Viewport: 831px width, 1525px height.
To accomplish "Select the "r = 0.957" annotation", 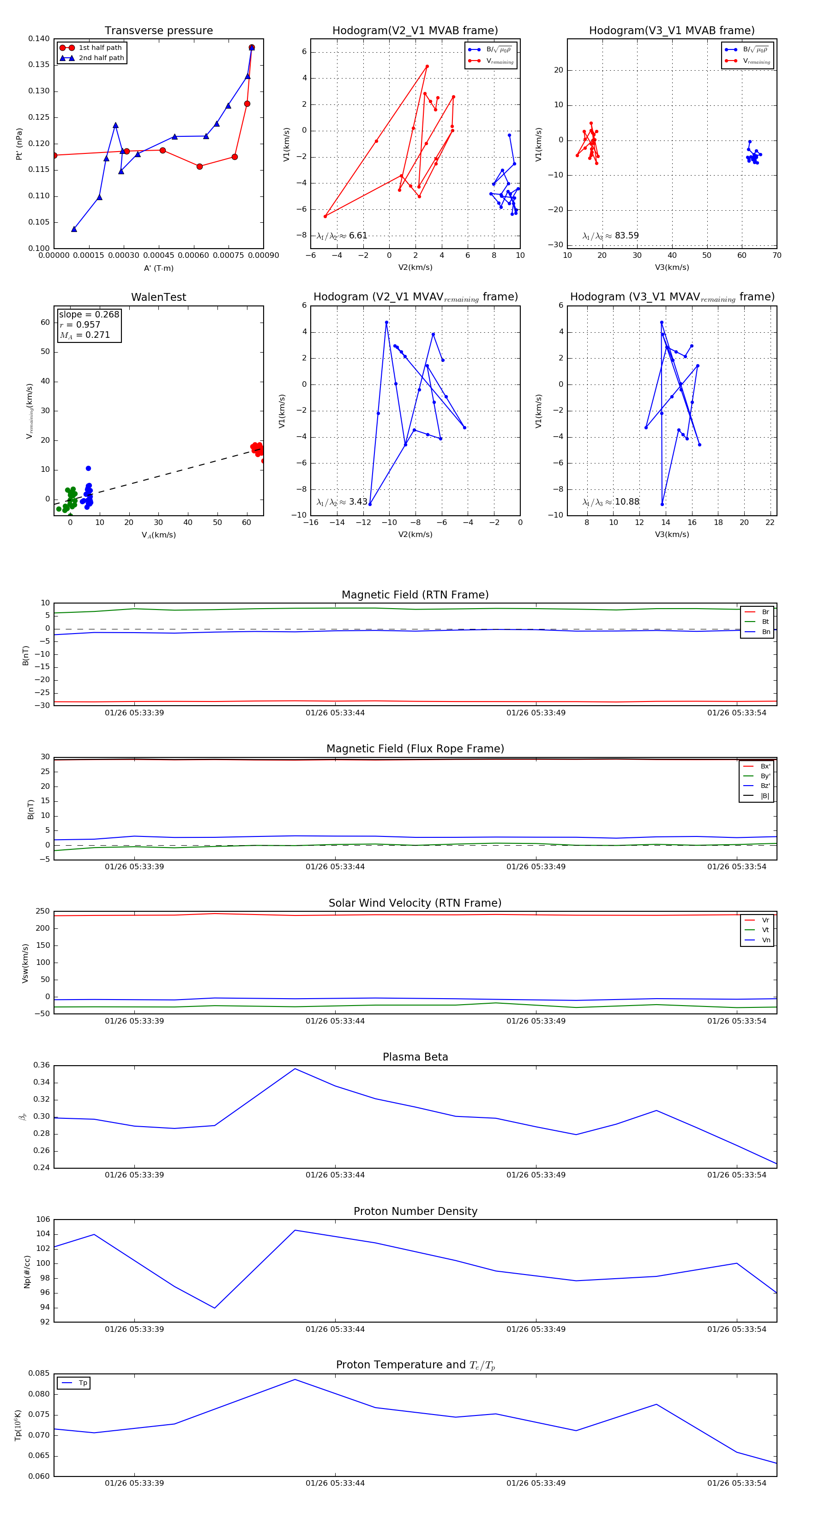I will point(80,324).
